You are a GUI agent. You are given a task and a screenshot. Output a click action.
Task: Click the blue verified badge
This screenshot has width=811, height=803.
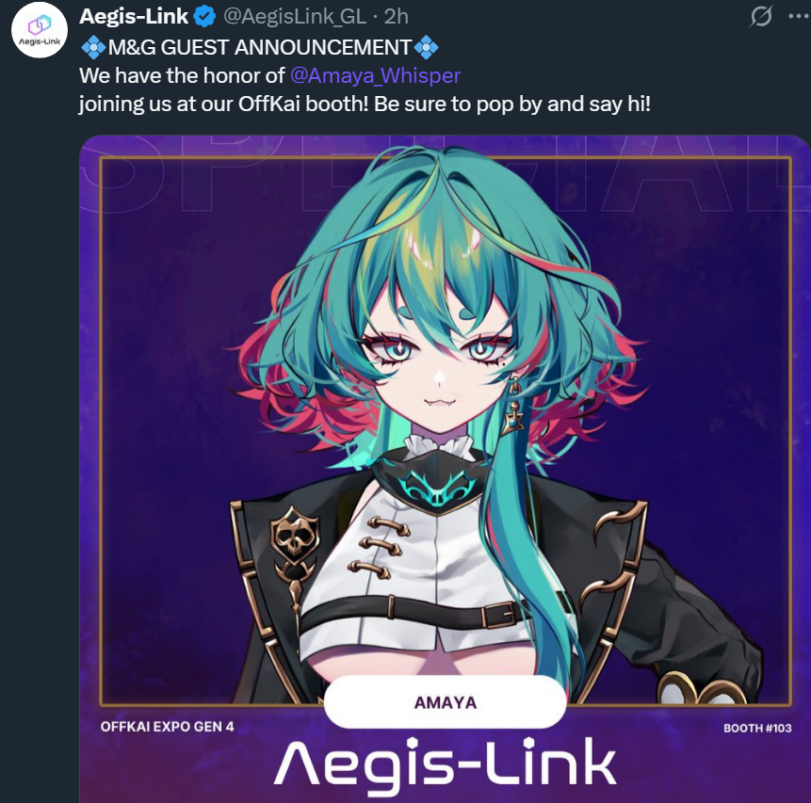coord(204,17)
